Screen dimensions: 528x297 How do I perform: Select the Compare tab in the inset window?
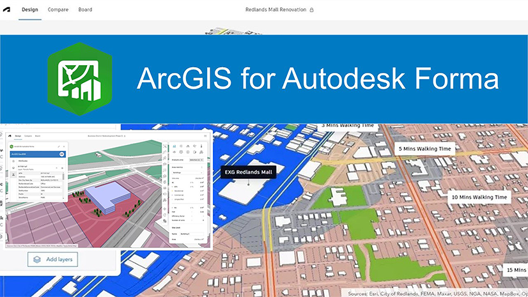tap(28, 136)
